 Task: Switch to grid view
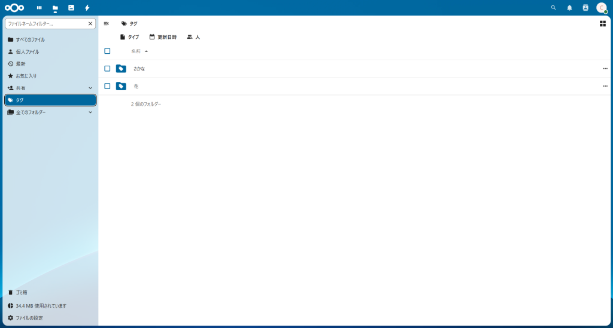[602, 23]
